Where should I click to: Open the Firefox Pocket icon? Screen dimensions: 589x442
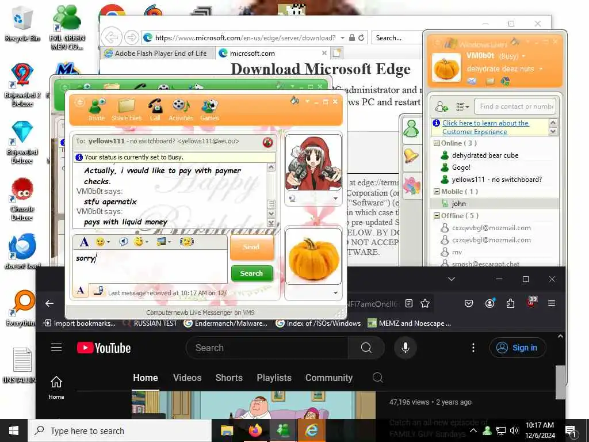pyautogui.click(x=469, y=303)
